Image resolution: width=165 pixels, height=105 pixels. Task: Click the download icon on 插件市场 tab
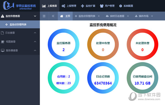(x=136, y=16)
